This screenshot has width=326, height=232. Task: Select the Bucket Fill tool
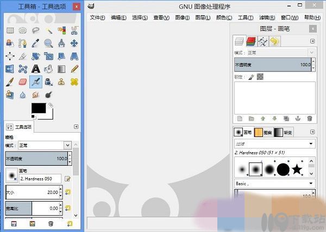pyautogui.click(x=49, y=69)
